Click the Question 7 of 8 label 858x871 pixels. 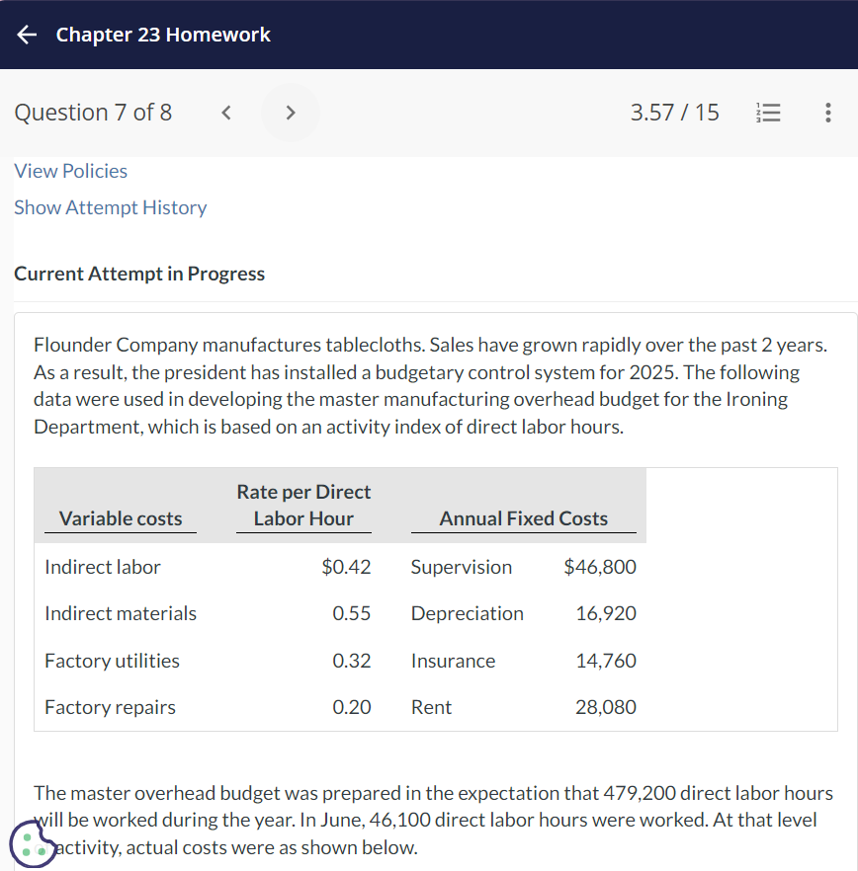click(93, 113)
